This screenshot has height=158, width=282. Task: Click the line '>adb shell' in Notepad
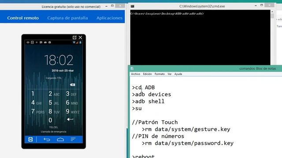pos(148,101)
